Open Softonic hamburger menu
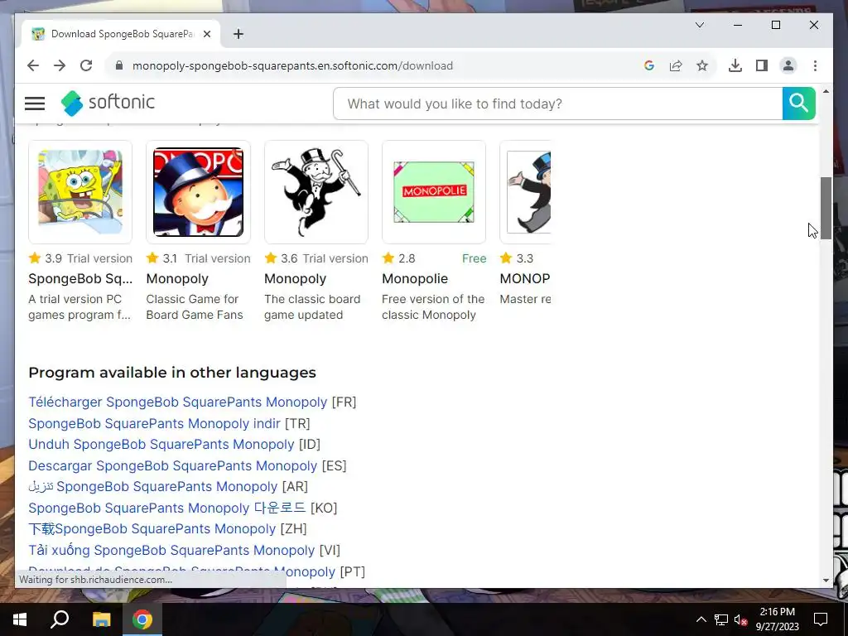 pos(35,104)
